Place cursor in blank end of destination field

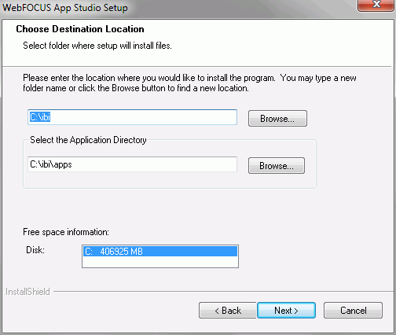coord(144,117)
